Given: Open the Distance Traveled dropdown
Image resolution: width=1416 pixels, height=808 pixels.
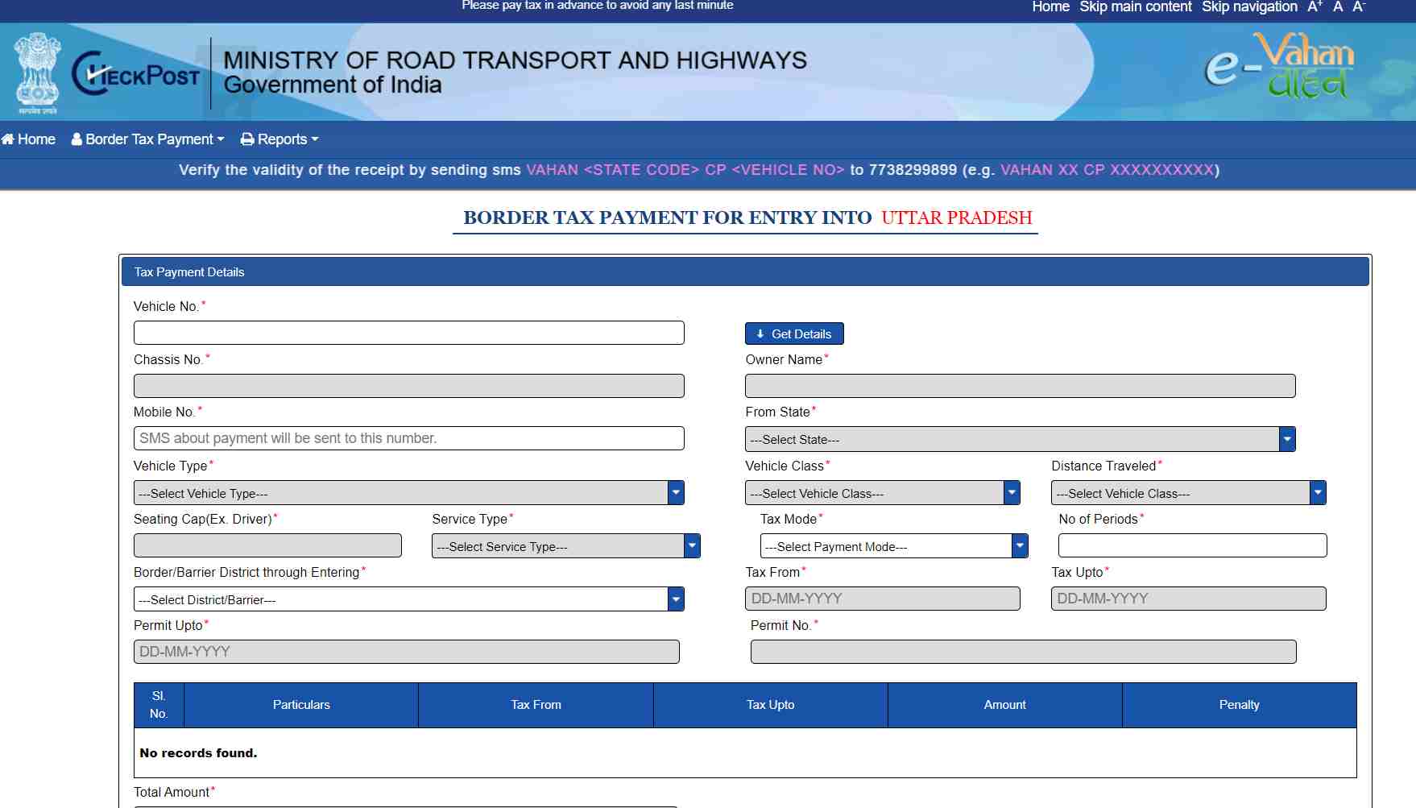Looking at the screenshot, I should click(1317, 492).
